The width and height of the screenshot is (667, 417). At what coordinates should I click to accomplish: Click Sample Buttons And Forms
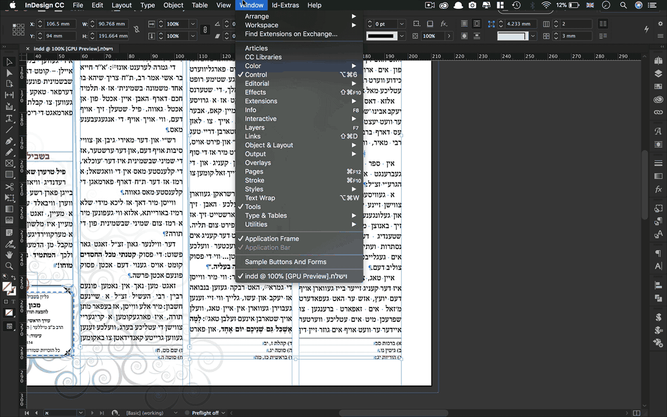(285, 262)
